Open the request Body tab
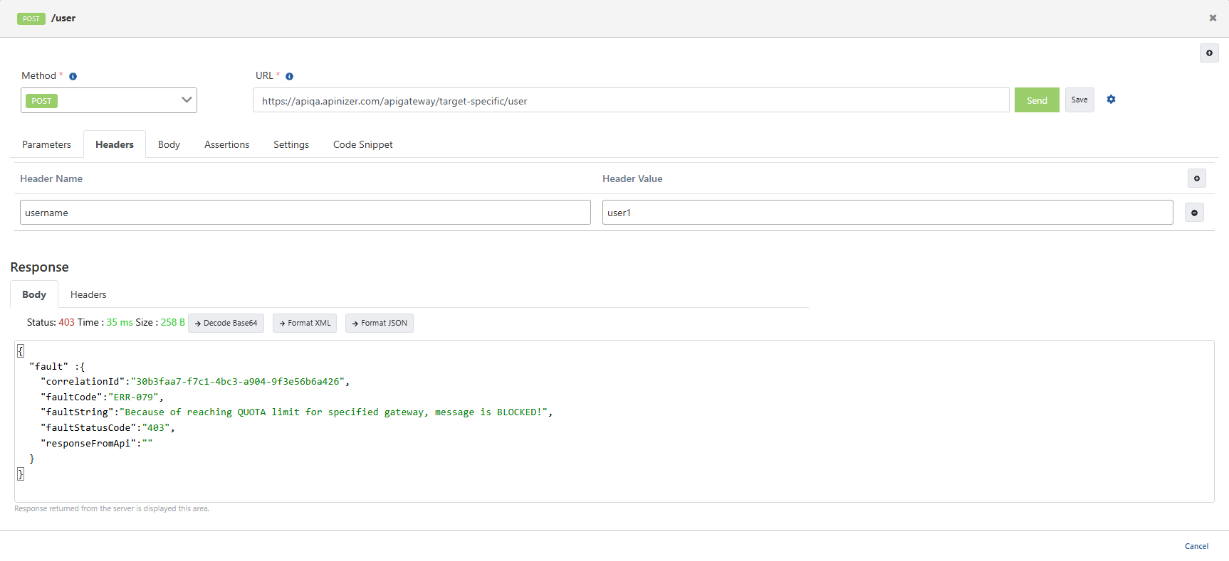This screenshot has width=1229, height=561. (x=169, y=144)
